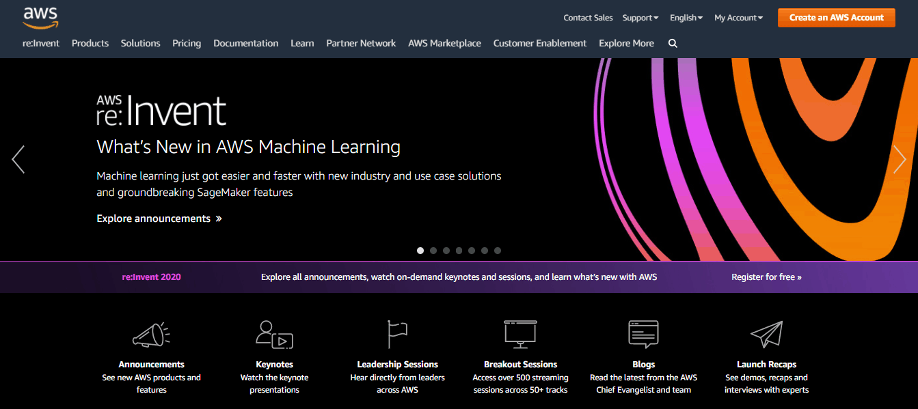Click the Leadership Sessions flag icon
Screen dimensions: 918x409
[x=397, y=335]
